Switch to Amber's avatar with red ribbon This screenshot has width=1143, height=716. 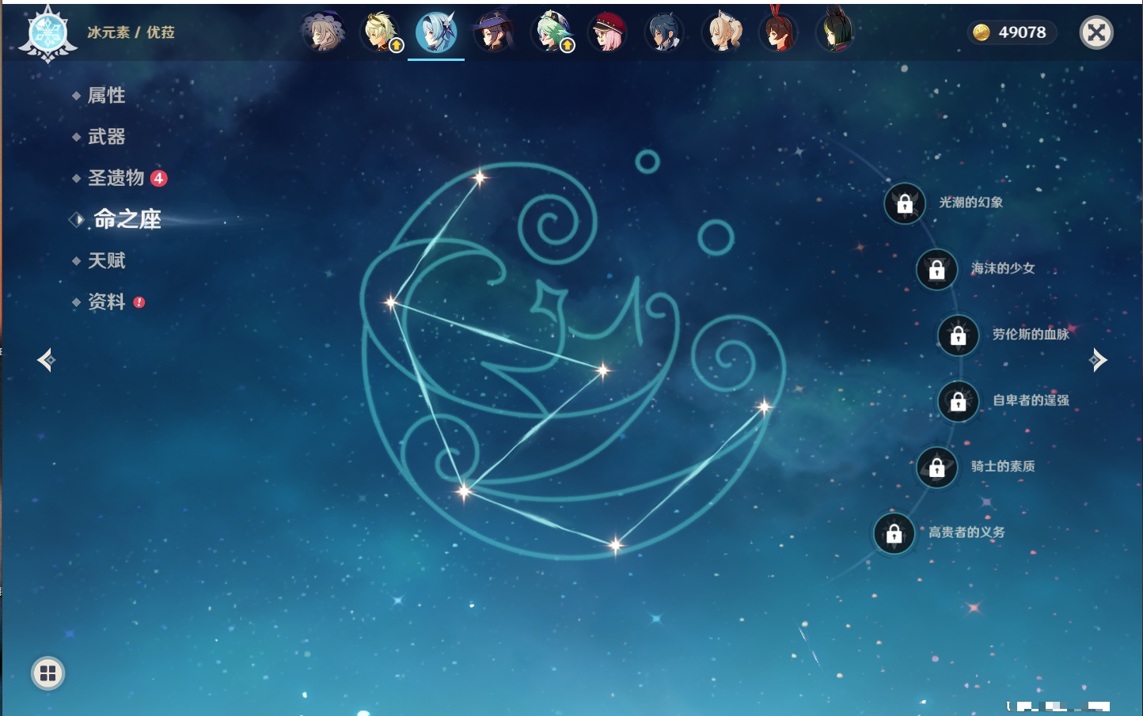(x=779, y=32)
